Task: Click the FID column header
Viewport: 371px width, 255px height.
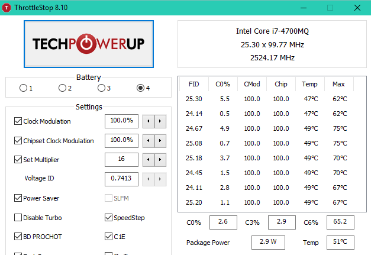Action: pos(194,84)
